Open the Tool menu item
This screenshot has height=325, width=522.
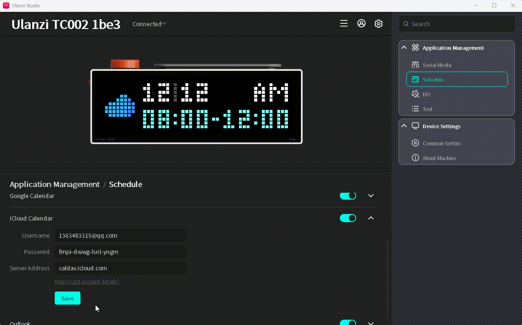(457, 109)
